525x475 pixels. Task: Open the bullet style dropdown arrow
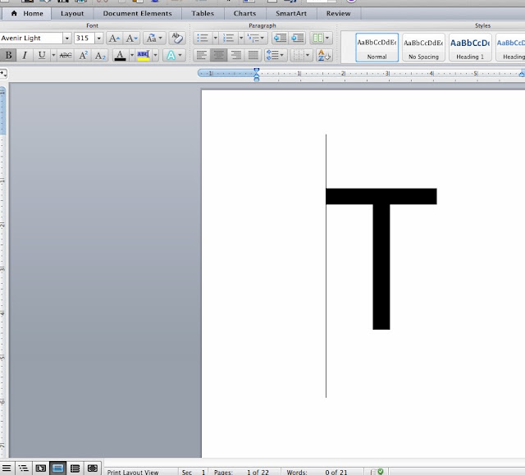coord(215,39)
